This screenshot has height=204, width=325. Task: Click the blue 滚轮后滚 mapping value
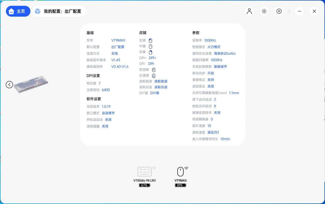161,87
